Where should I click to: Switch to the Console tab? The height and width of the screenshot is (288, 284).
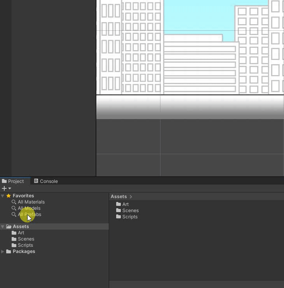(46, 181)
